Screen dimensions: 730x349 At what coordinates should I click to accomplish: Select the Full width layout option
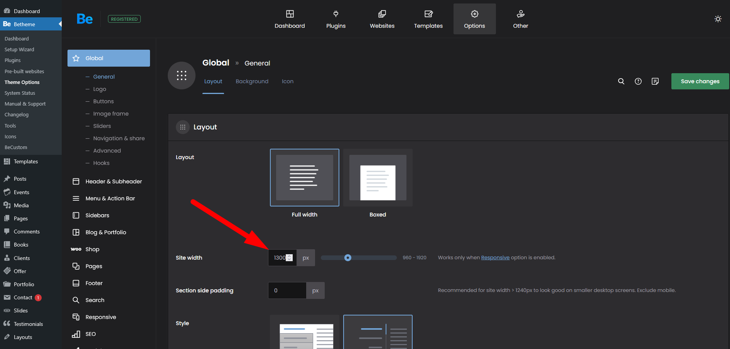tap(304, 178)
